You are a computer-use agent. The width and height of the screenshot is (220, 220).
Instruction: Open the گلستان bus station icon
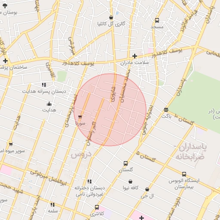click(125, 163)
